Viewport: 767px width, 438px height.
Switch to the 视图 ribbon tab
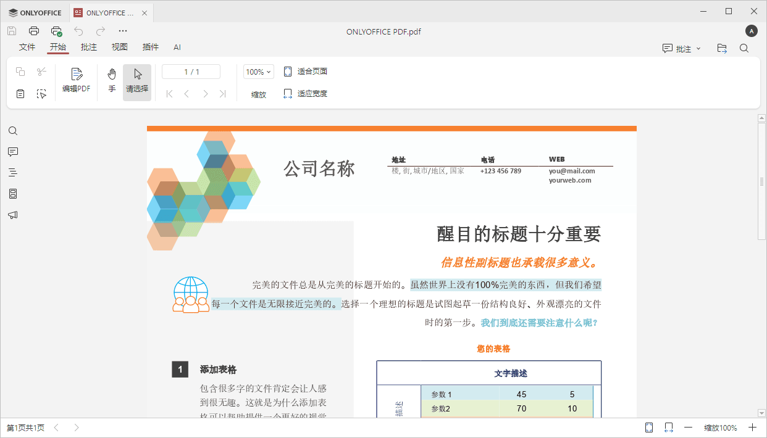pos(119,47)
